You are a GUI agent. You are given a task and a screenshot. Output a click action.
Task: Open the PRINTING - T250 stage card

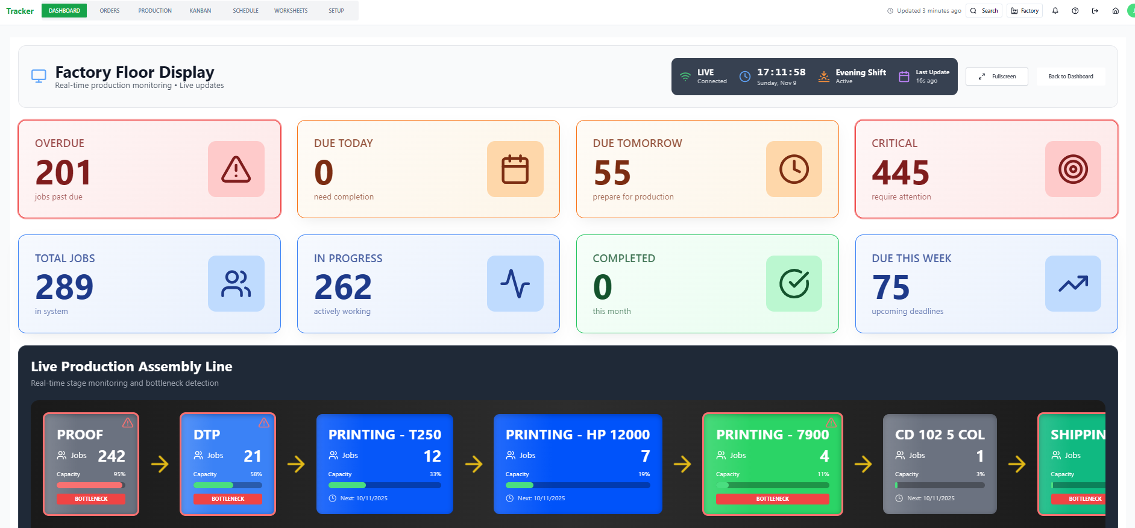point(385,464)
